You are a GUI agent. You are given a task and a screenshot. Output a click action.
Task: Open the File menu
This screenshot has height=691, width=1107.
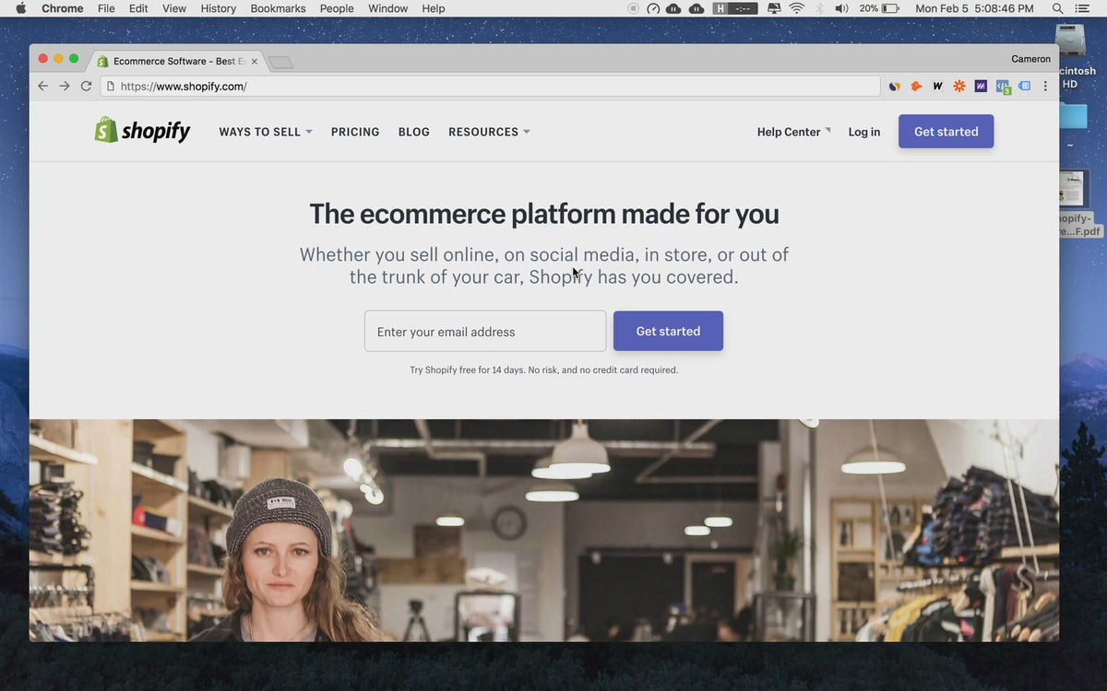pyautogui.click(x=106, y=8)
